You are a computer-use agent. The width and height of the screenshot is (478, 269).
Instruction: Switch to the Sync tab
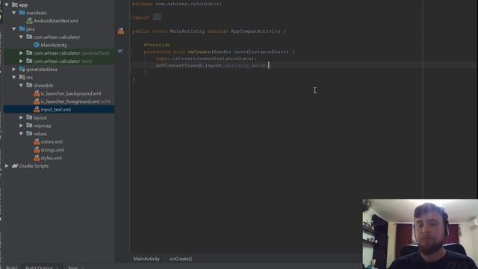(x=73, y=268)
